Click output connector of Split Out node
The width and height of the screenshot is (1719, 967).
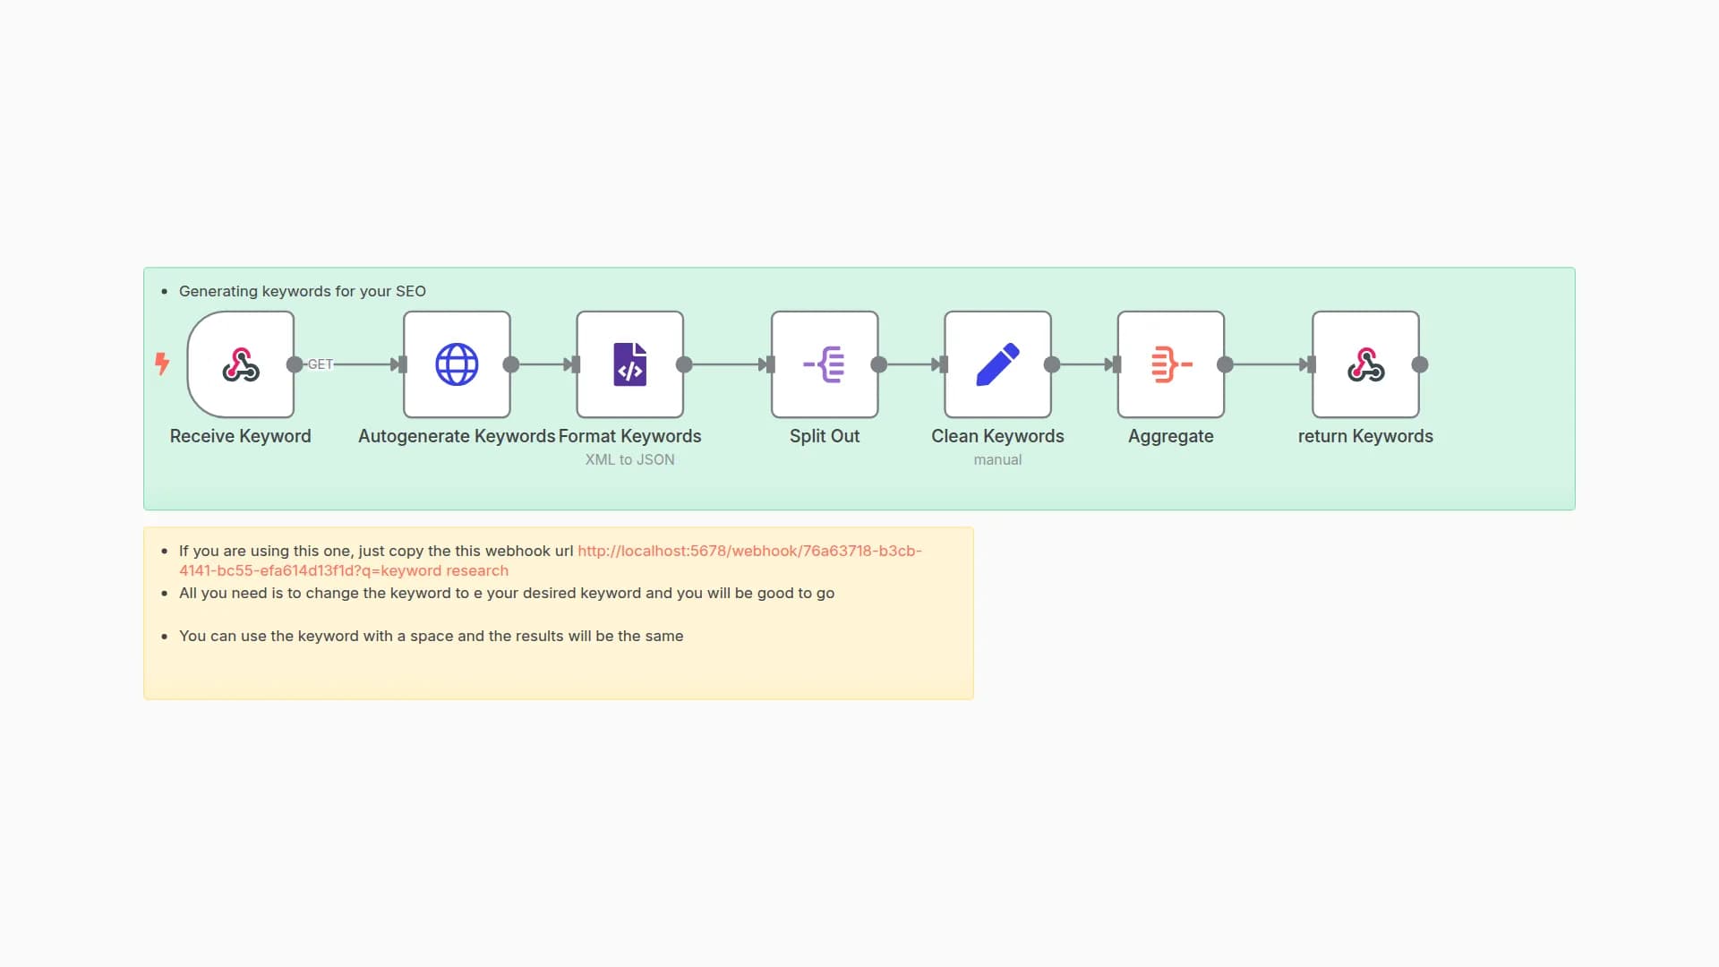click(879, 364)
